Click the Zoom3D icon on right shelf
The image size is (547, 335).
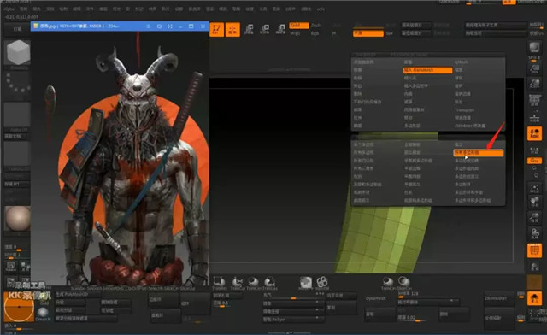click(534, 218)
